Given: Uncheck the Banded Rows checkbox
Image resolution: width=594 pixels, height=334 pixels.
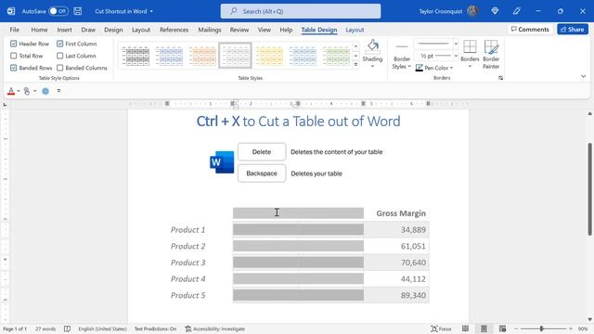Looking at the screenshot, I should pos(14,68).
